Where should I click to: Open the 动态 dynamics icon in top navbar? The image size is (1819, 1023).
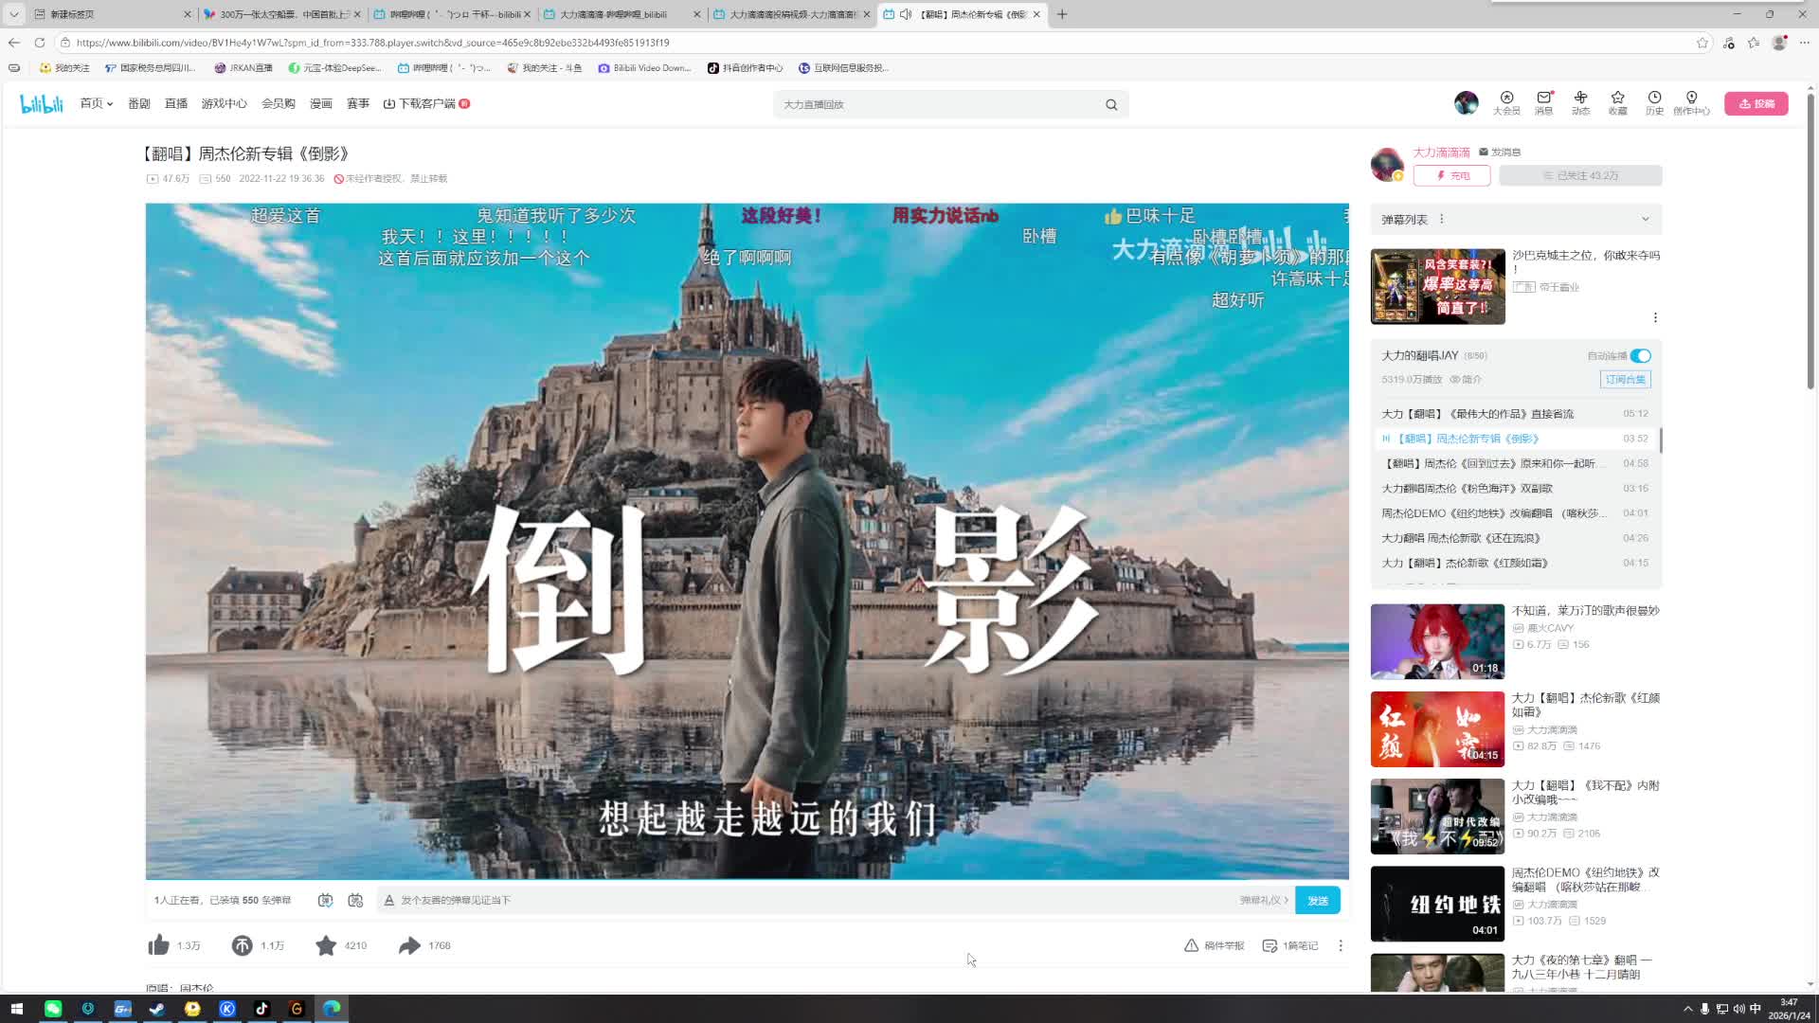point(1580,103)
